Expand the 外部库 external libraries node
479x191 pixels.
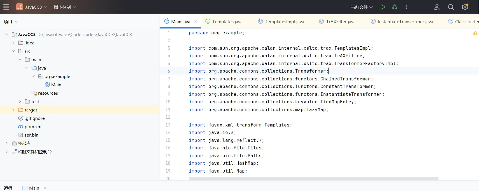pos(7,143)
